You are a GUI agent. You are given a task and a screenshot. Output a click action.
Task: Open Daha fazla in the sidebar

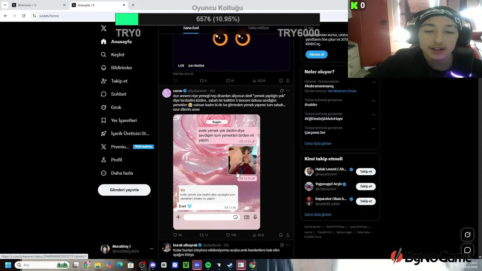[117, 173]
